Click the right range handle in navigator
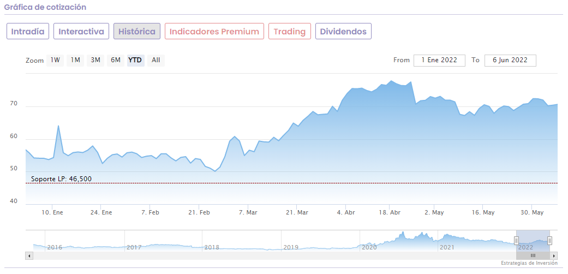This screenshot has width=568, height=274. 549,240
